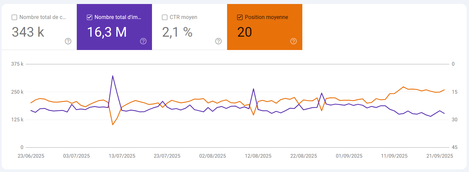Click the tallest purple impressions spike in July
This screenshot has width=469, height=172.
pos(113,76)
